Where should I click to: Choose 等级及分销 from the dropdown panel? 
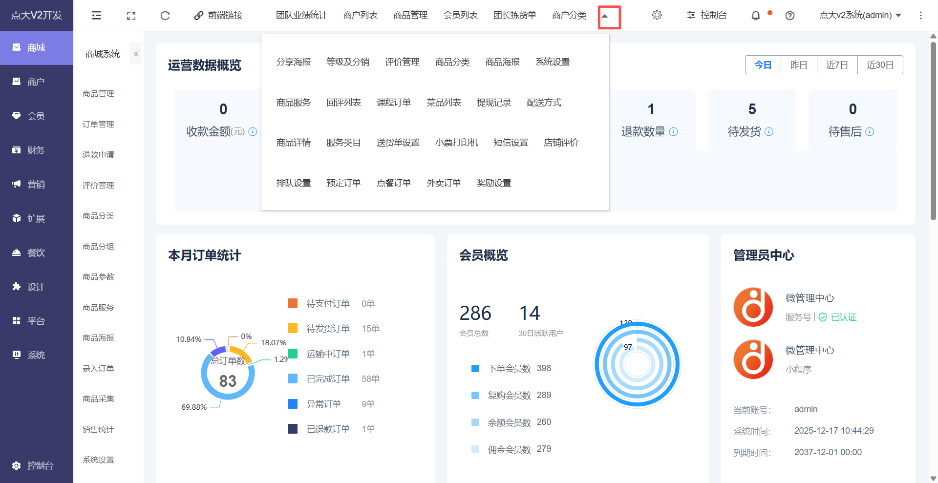(348, 62)
